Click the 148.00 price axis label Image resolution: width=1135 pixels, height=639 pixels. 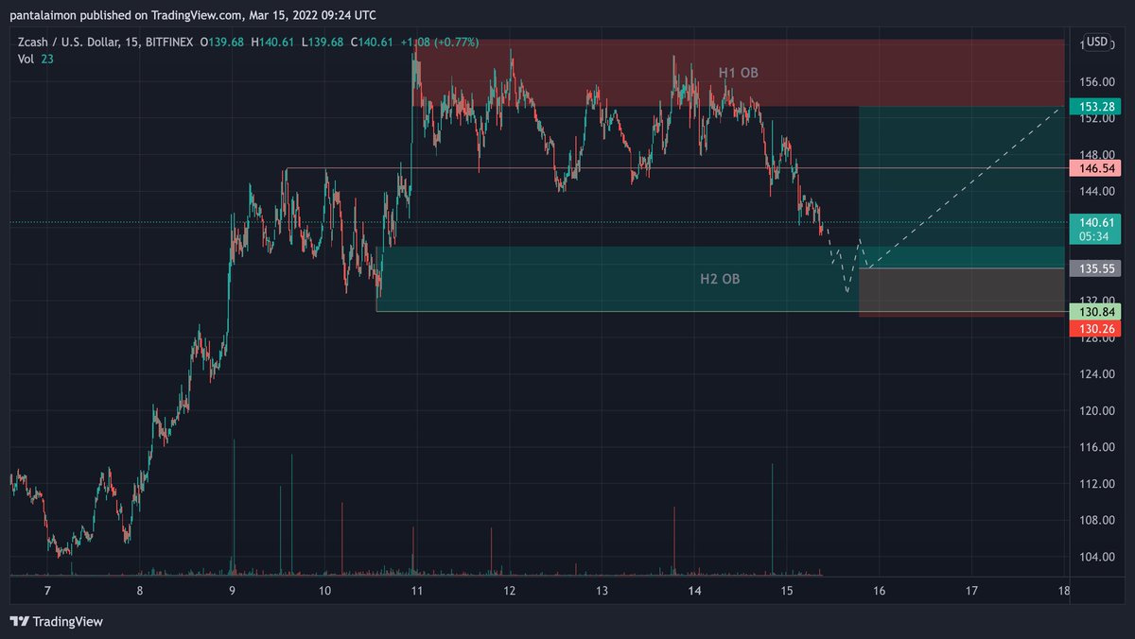[1095, 154]
